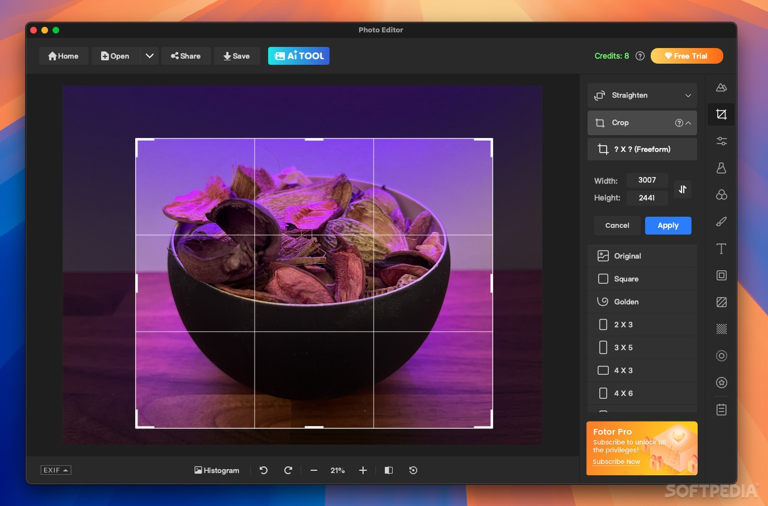Switch to the Share option

(x=186, y=55)
